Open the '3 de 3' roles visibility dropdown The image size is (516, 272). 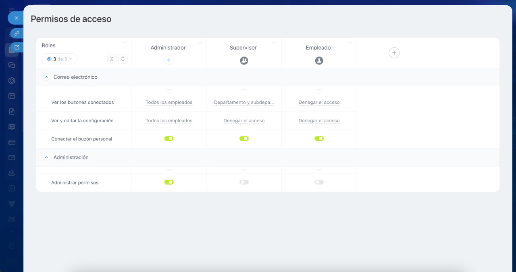click(x=60, y=59)
